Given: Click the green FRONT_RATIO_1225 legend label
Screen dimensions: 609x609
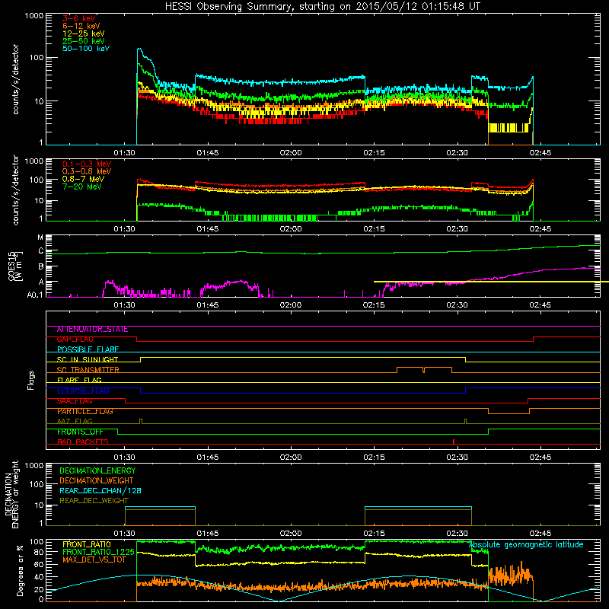Looking at the screenshot, I should coord(98,552).
